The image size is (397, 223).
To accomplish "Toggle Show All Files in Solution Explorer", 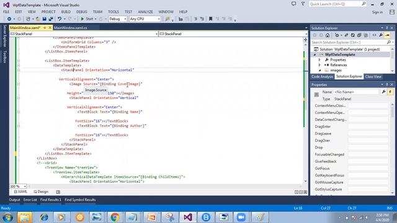I will click(365, 35).
